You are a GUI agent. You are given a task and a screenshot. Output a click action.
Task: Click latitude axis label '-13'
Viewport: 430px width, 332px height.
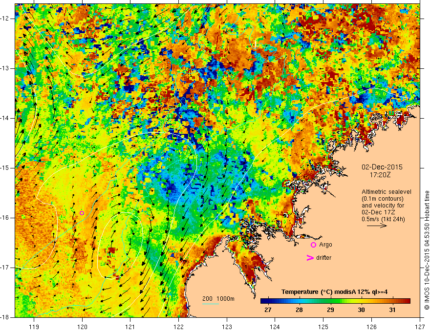5,68
